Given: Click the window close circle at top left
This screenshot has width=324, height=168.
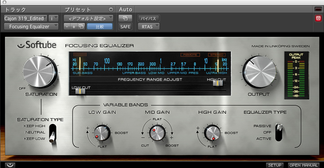Looking at the screenshot, I should point(4,2).
